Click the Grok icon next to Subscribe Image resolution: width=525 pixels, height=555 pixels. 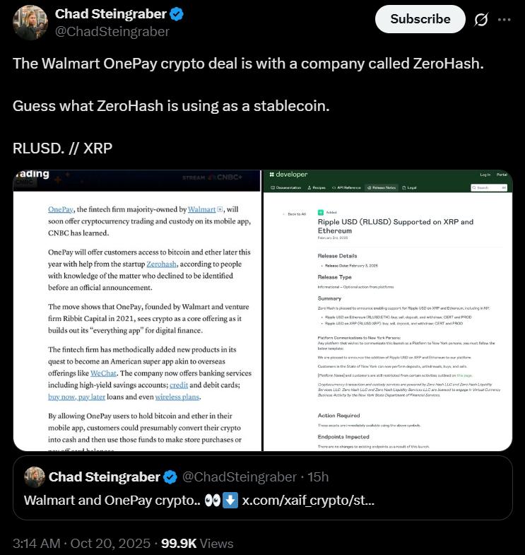(x=481, y=20)
